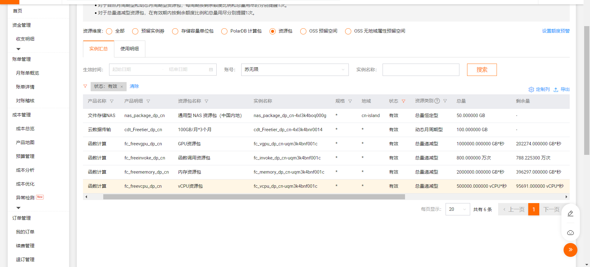Click the chat robot icon in floating panel
Image resolution: width=590 pixels, height=267 pixels.
pyautogui.click(x=570, y=233)
